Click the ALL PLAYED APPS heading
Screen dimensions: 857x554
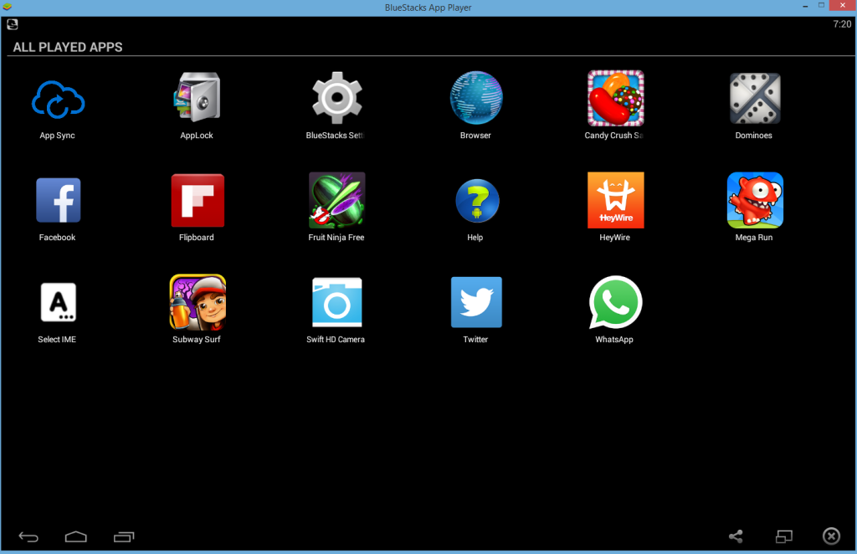point(68,47)
